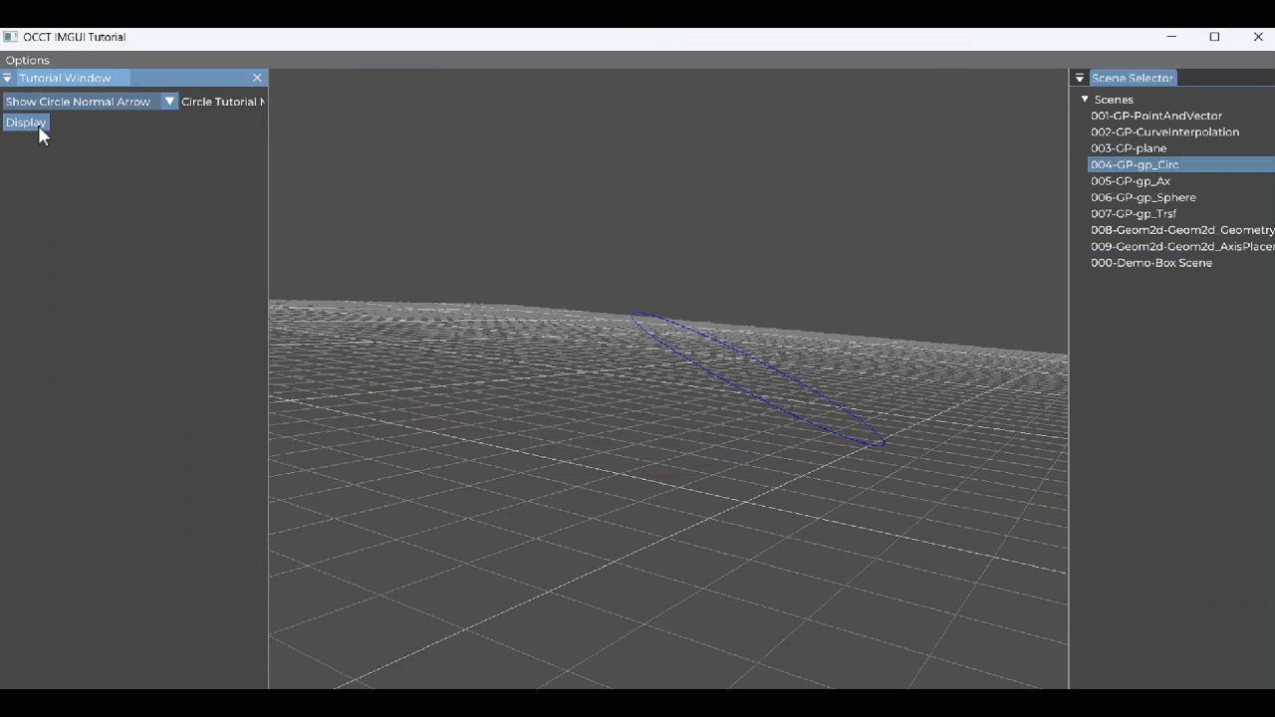Image resolution: width=1275 pixels, height=717 pixels.
Task: Click the Scene Selector title tab
Action: point(1133,78)
